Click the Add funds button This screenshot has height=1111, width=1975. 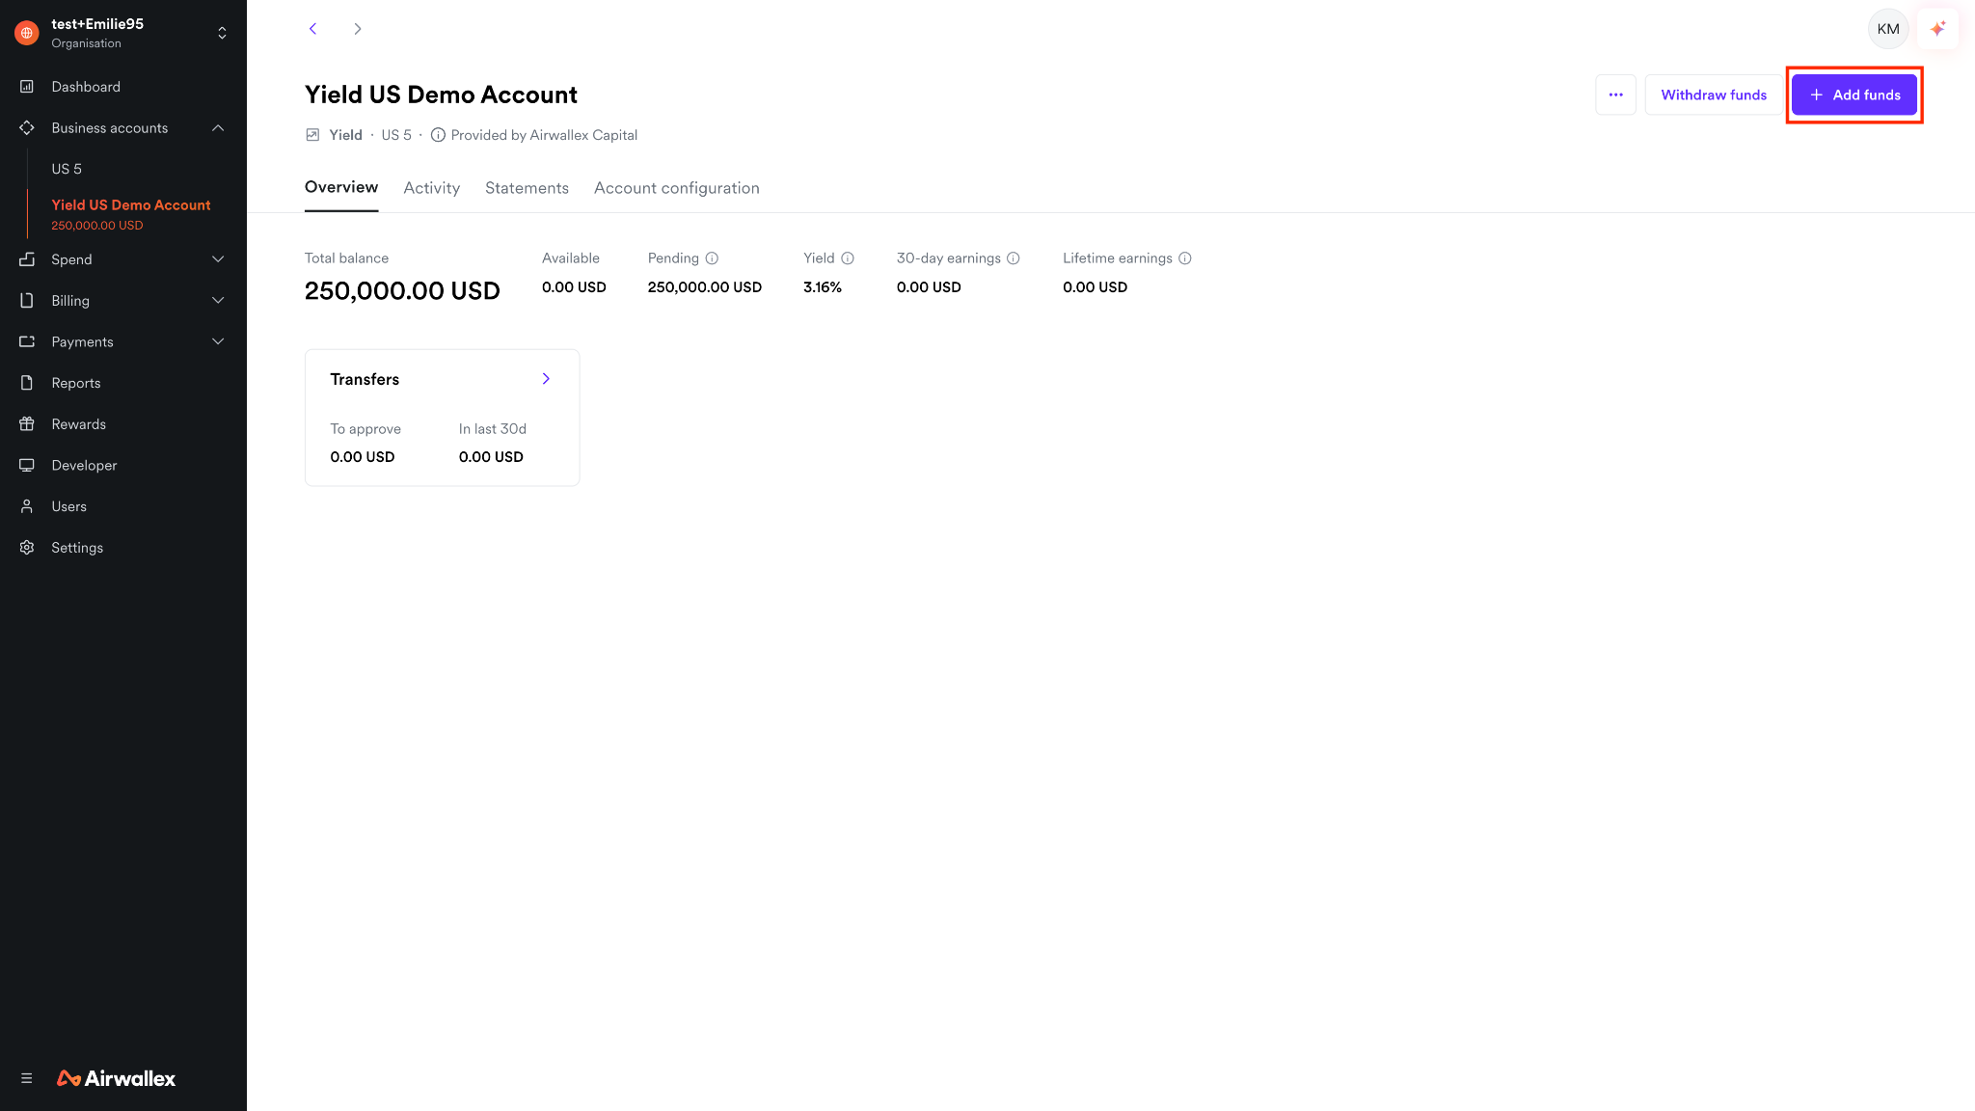pyautogui.click(x=1854, y=95)
